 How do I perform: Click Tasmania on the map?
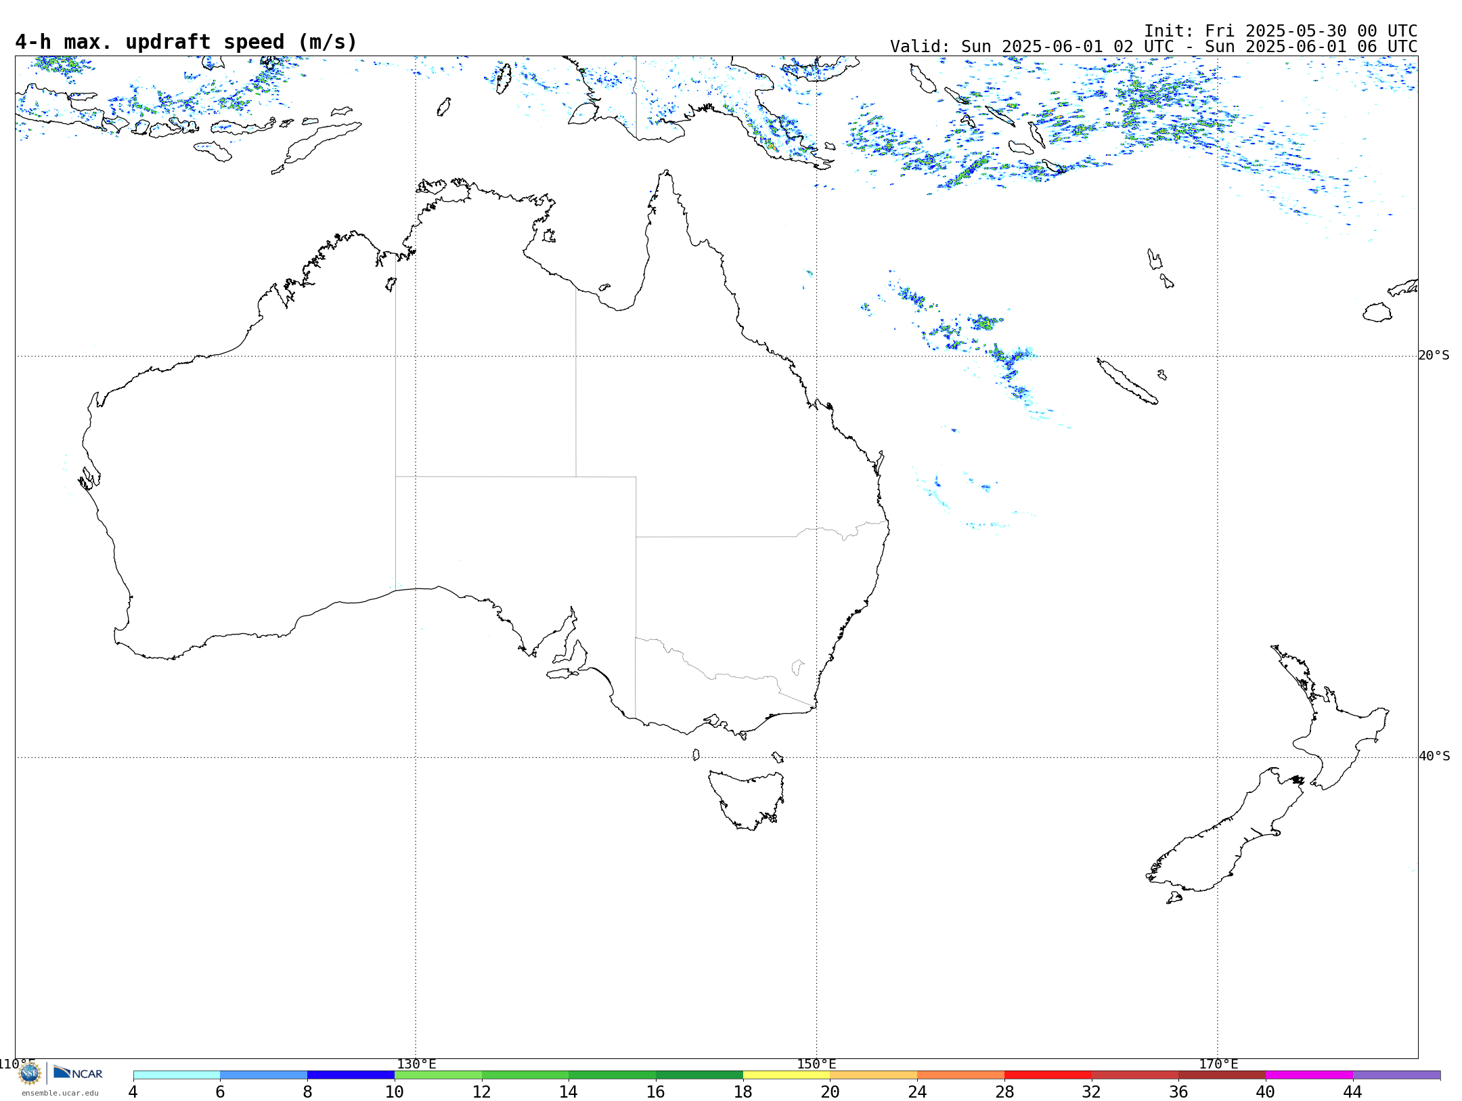(747, 799)
